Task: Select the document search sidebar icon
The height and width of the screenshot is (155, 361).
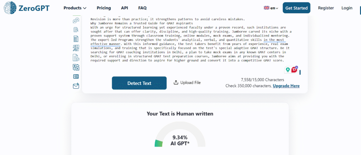Action: [76, 30]
